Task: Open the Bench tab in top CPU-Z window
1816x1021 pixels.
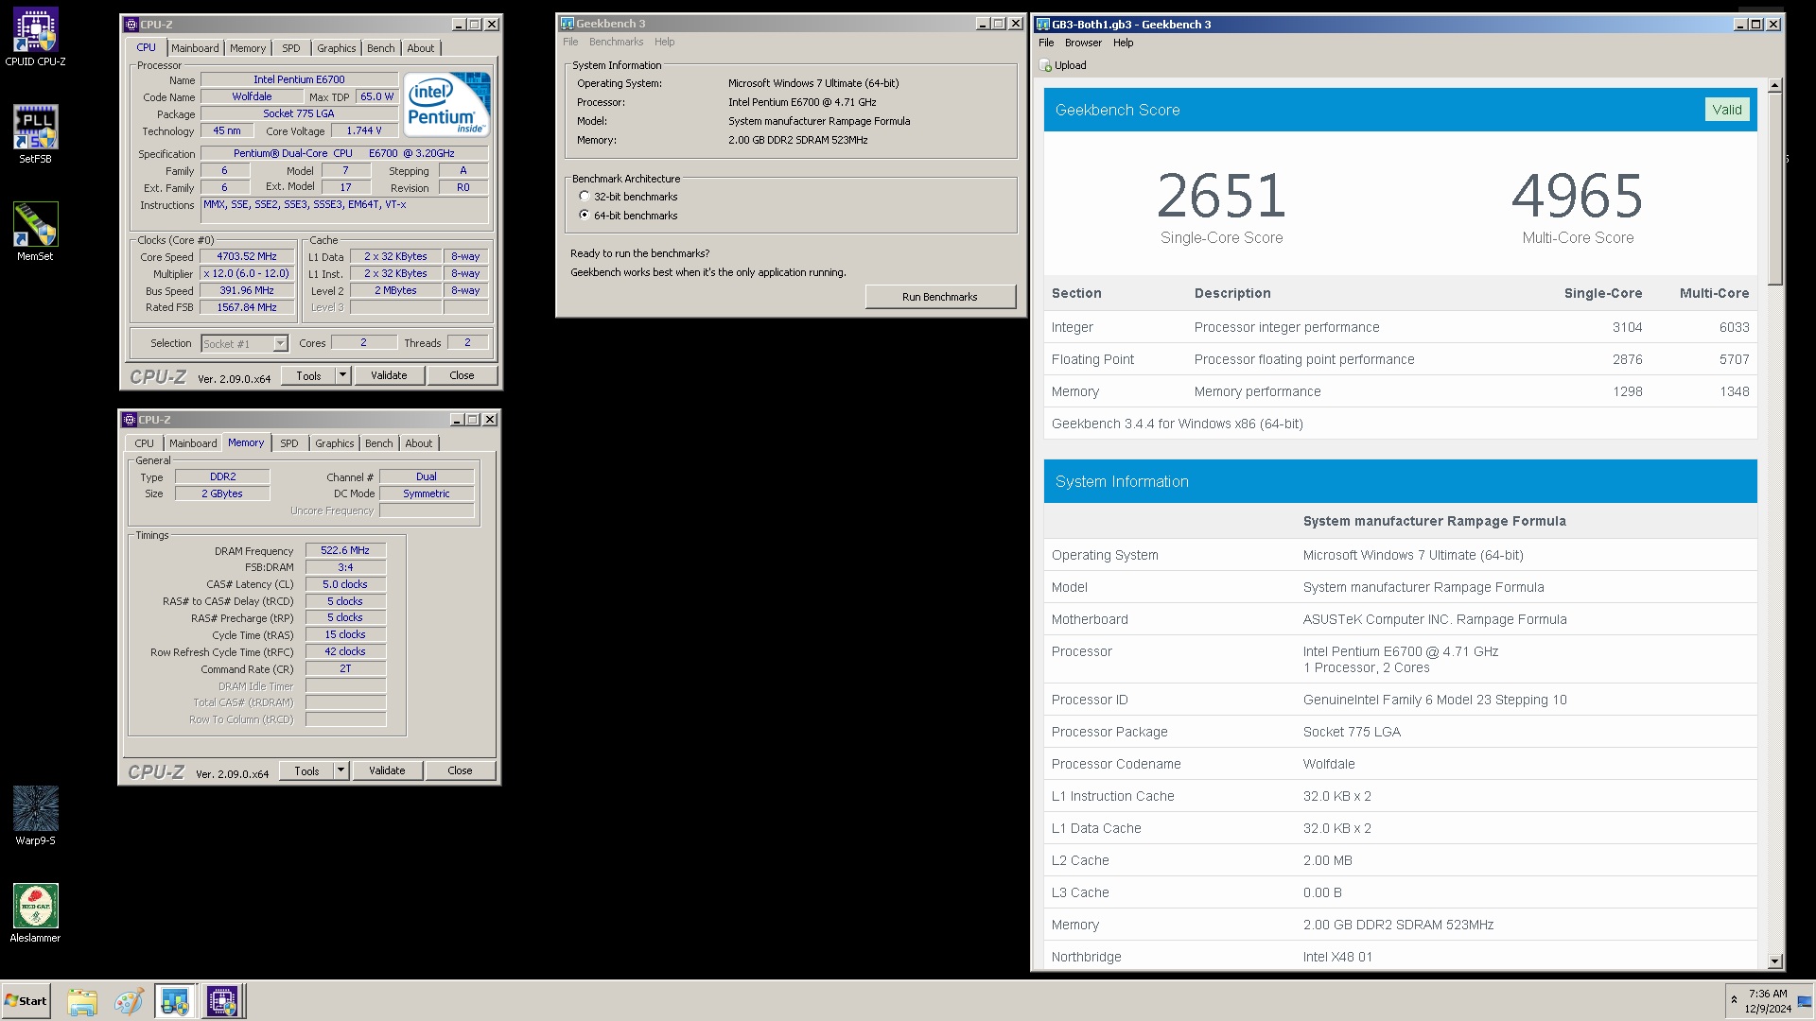Action: pyautogui.click(x=381, y=48)
